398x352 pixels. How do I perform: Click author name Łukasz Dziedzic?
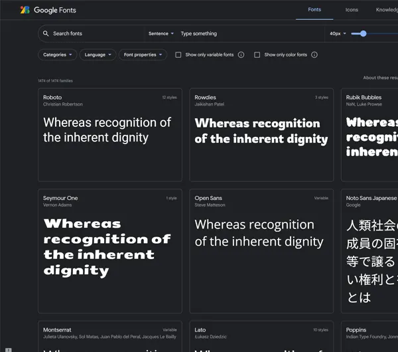point(211,337)
